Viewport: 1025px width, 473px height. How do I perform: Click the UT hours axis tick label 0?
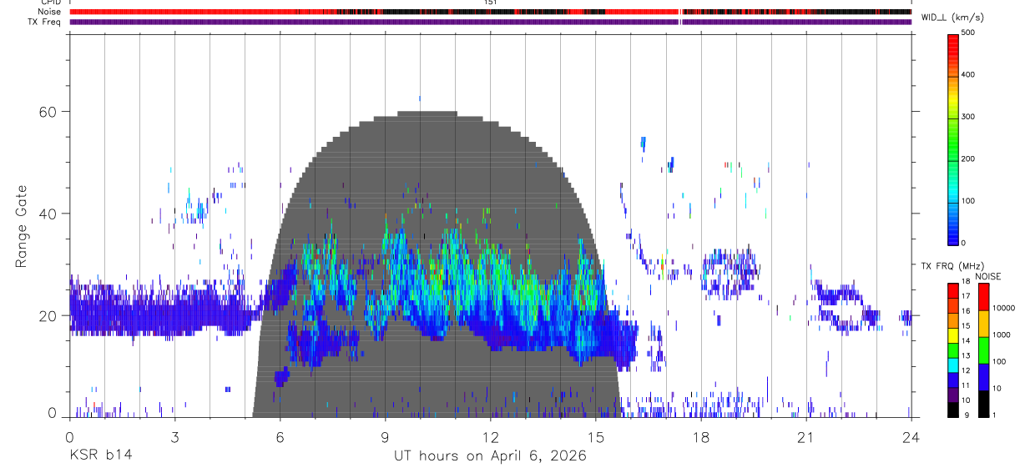(x=69, y=436)
